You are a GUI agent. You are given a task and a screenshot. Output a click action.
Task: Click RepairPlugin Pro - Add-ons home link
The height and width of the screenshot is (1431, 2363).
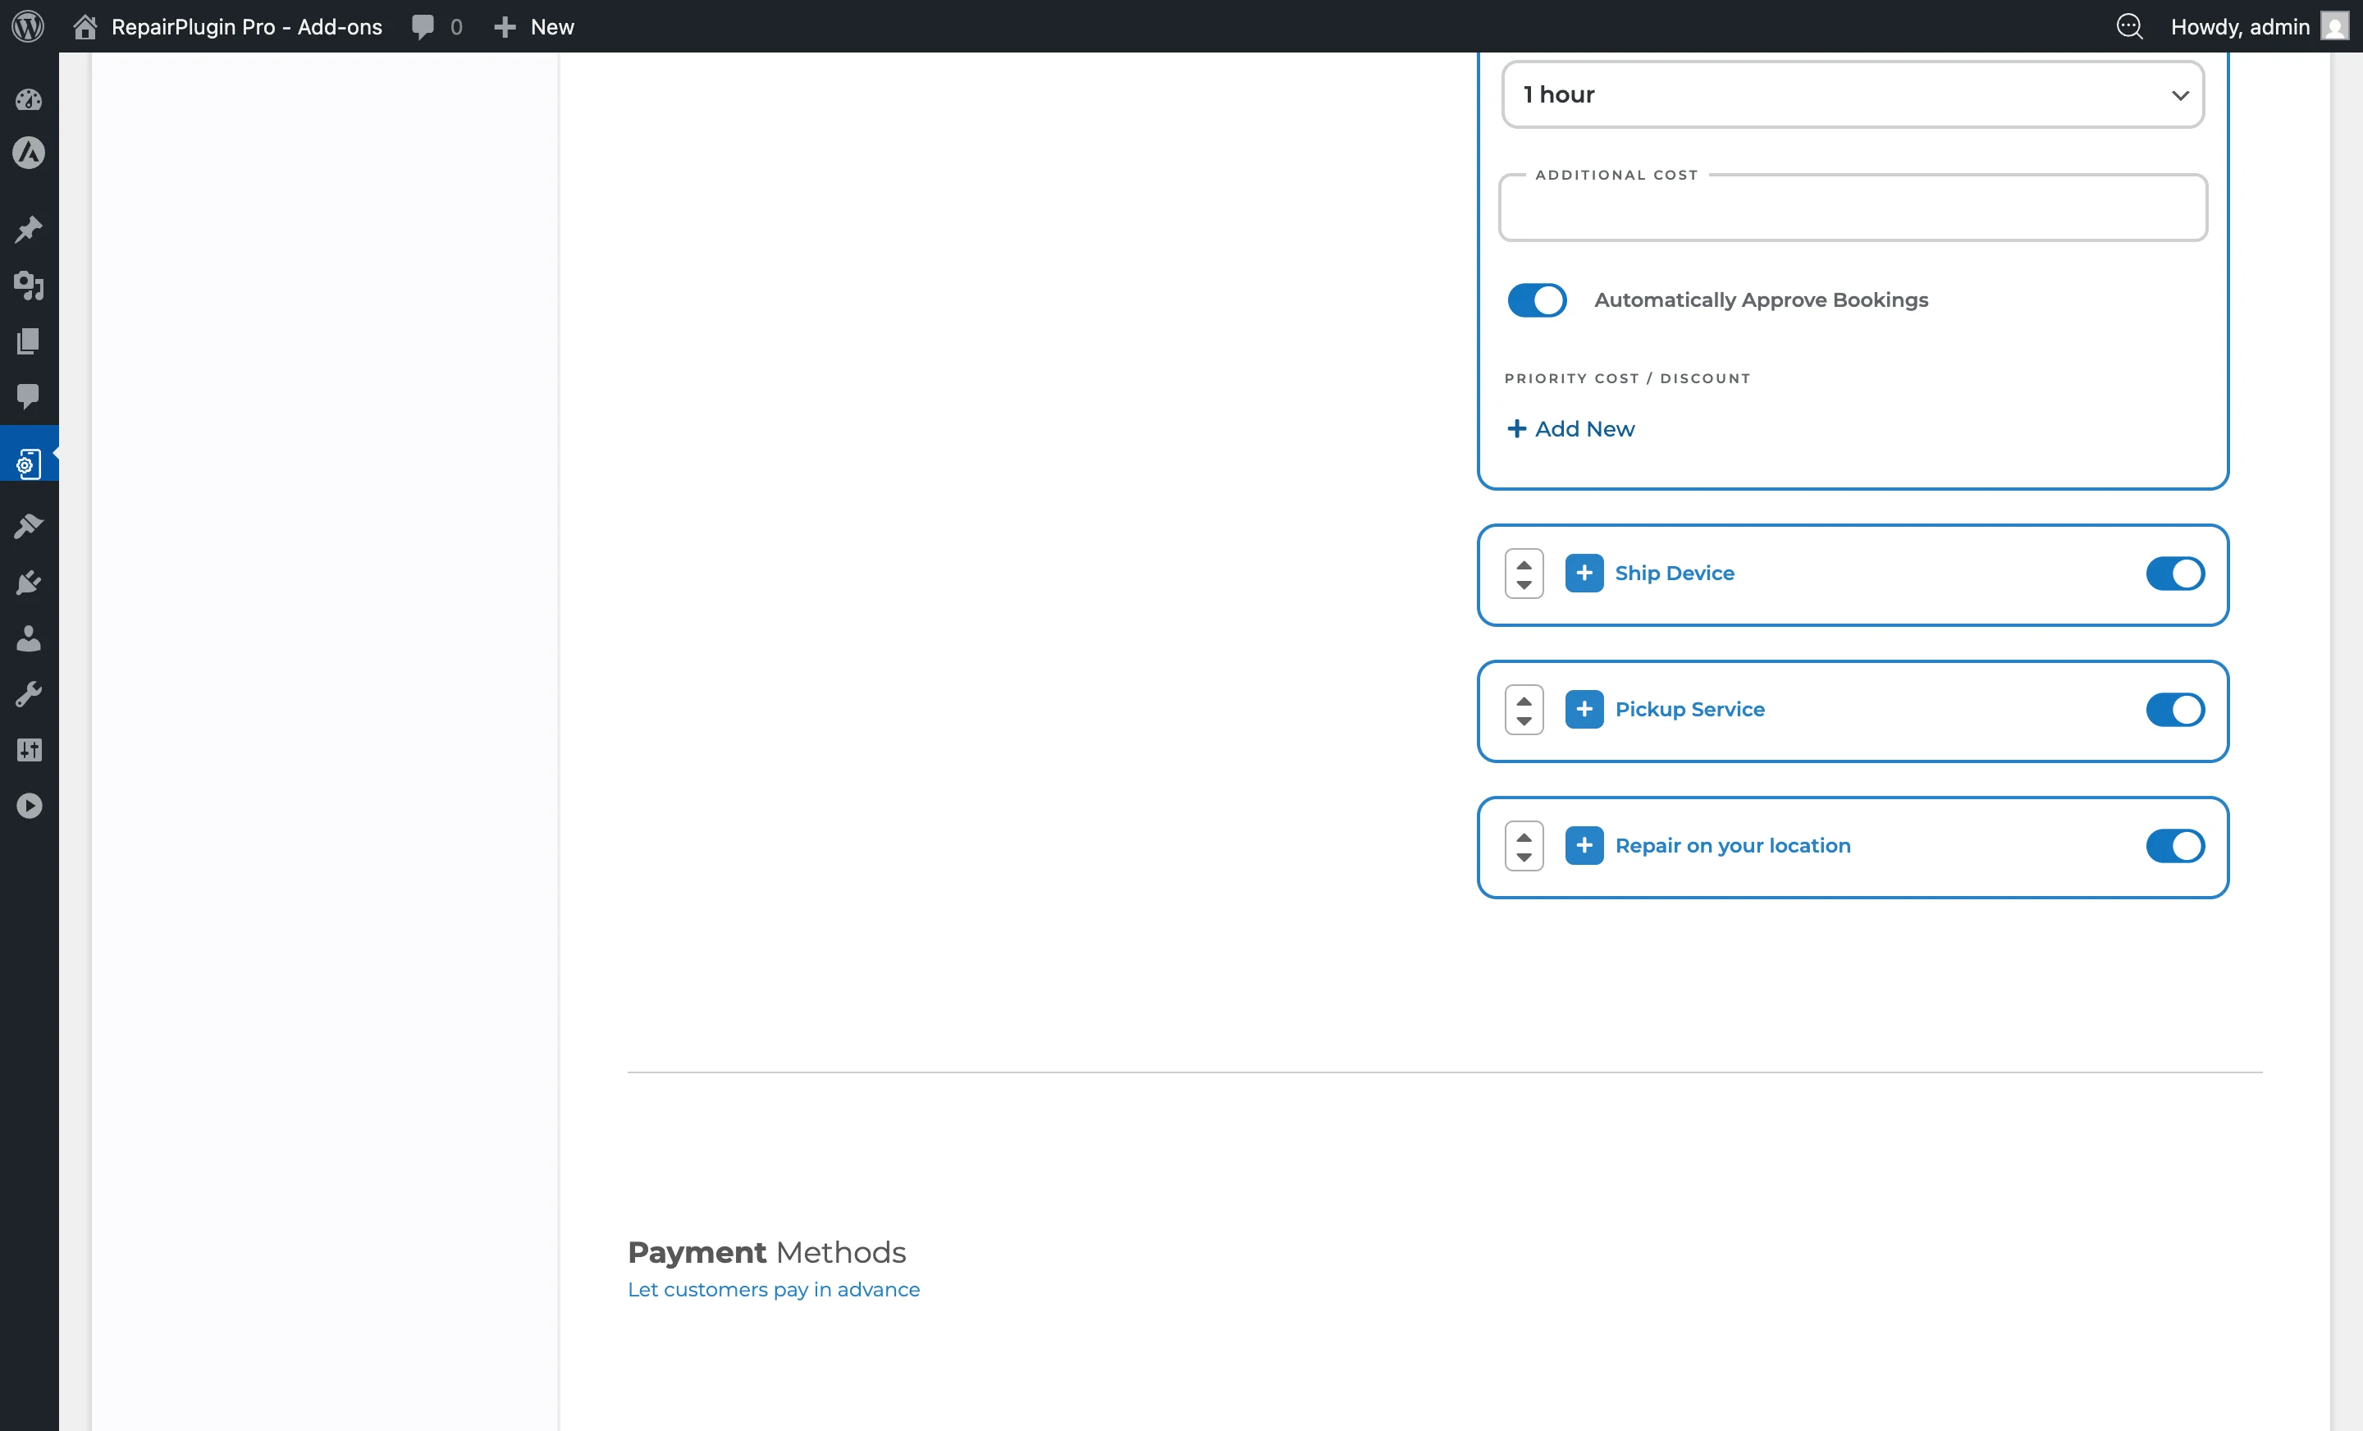point(226,26)
